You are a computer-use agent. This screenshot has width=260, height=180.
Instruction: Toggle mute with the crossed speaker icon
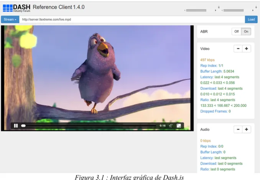tap(171, 126)
